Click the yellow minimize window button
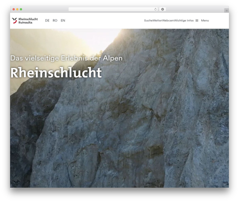This screenshot has width=239, height=202. 17,10
